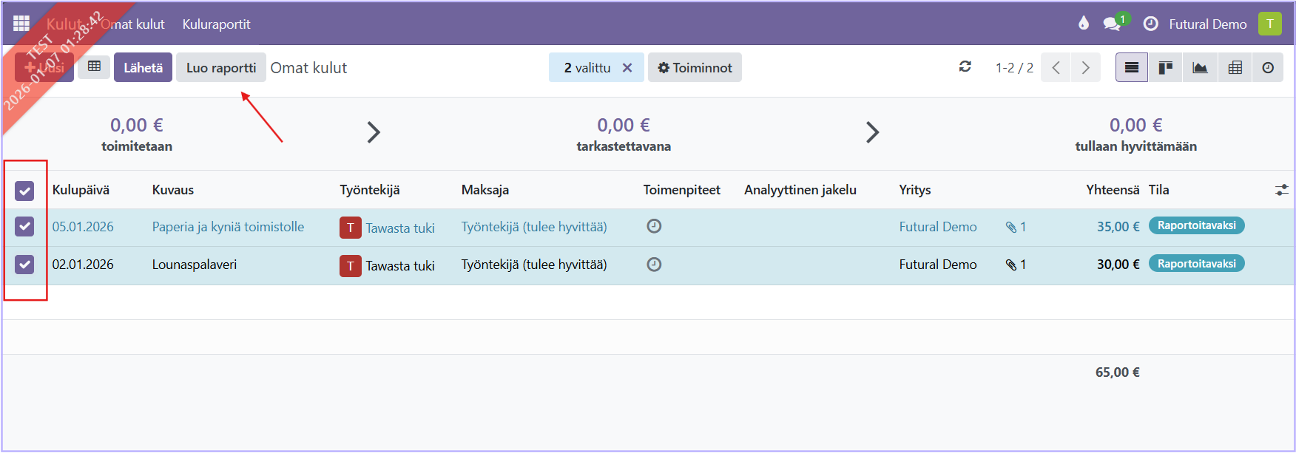This screenshot has width=1296, height=453.
Task: Open the apps grid menu icon
Action: 21,24
